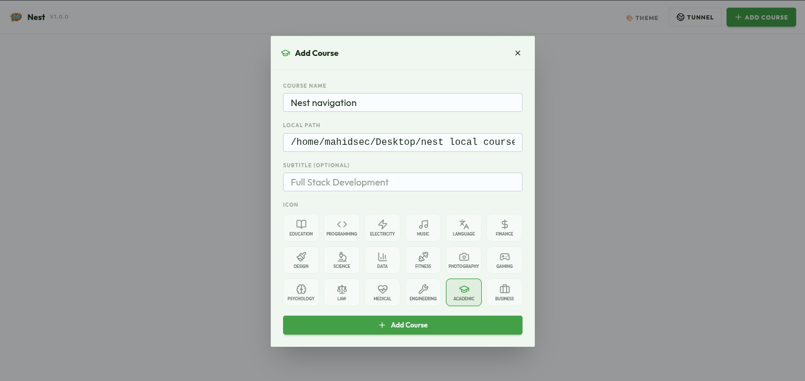Click the COURSE NAME label
The height and width of the screenshot is (381, 805).
(x=304, y=86)
